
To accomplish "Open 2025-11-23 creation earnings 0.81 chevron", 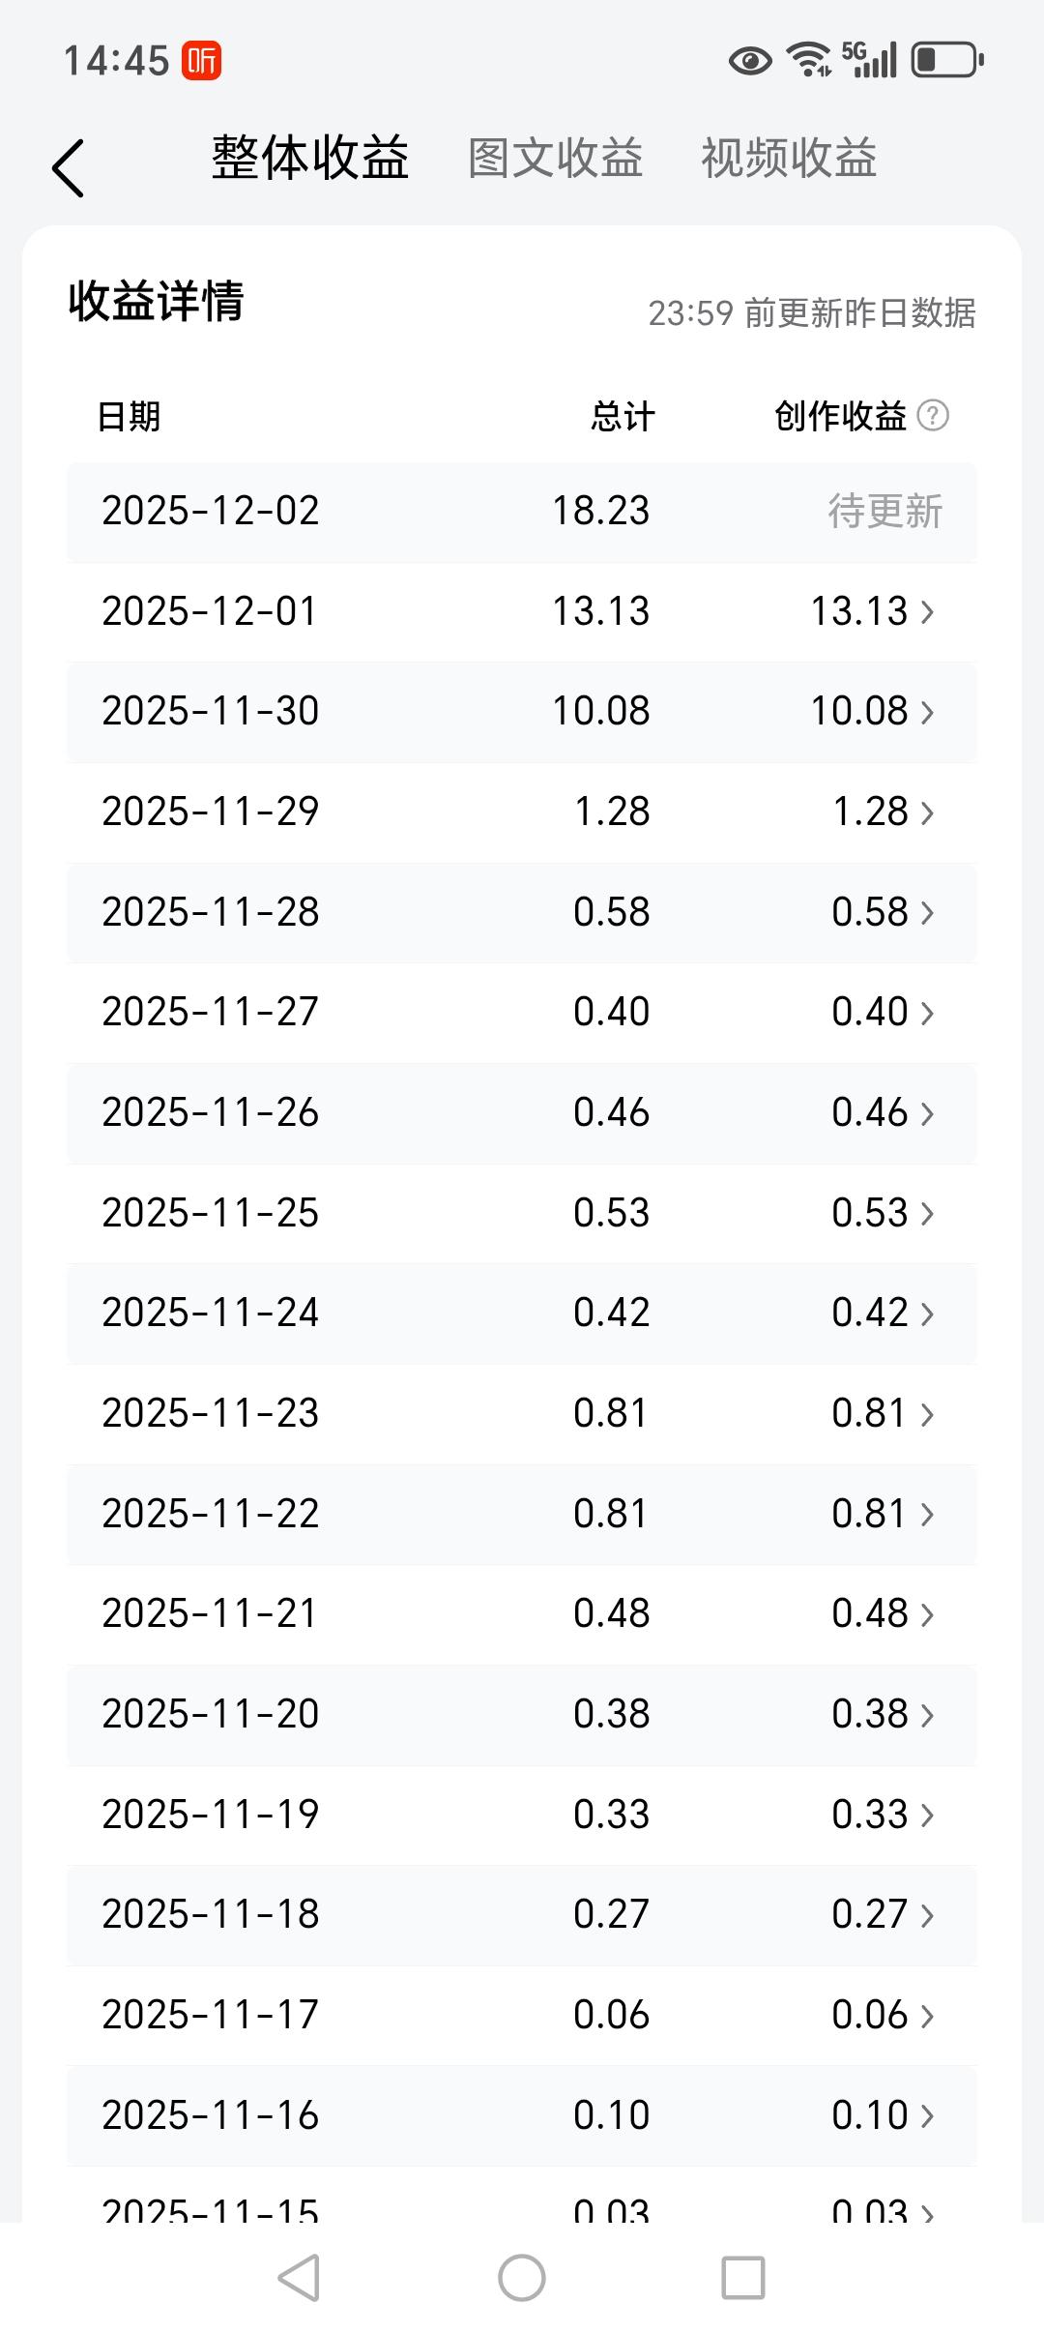I will (927, 1414).
